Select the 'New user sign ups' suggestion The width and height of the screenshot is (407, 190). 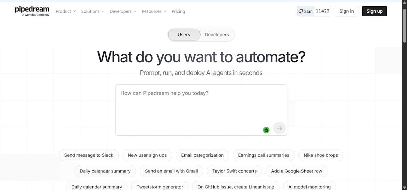coord(147,155)
